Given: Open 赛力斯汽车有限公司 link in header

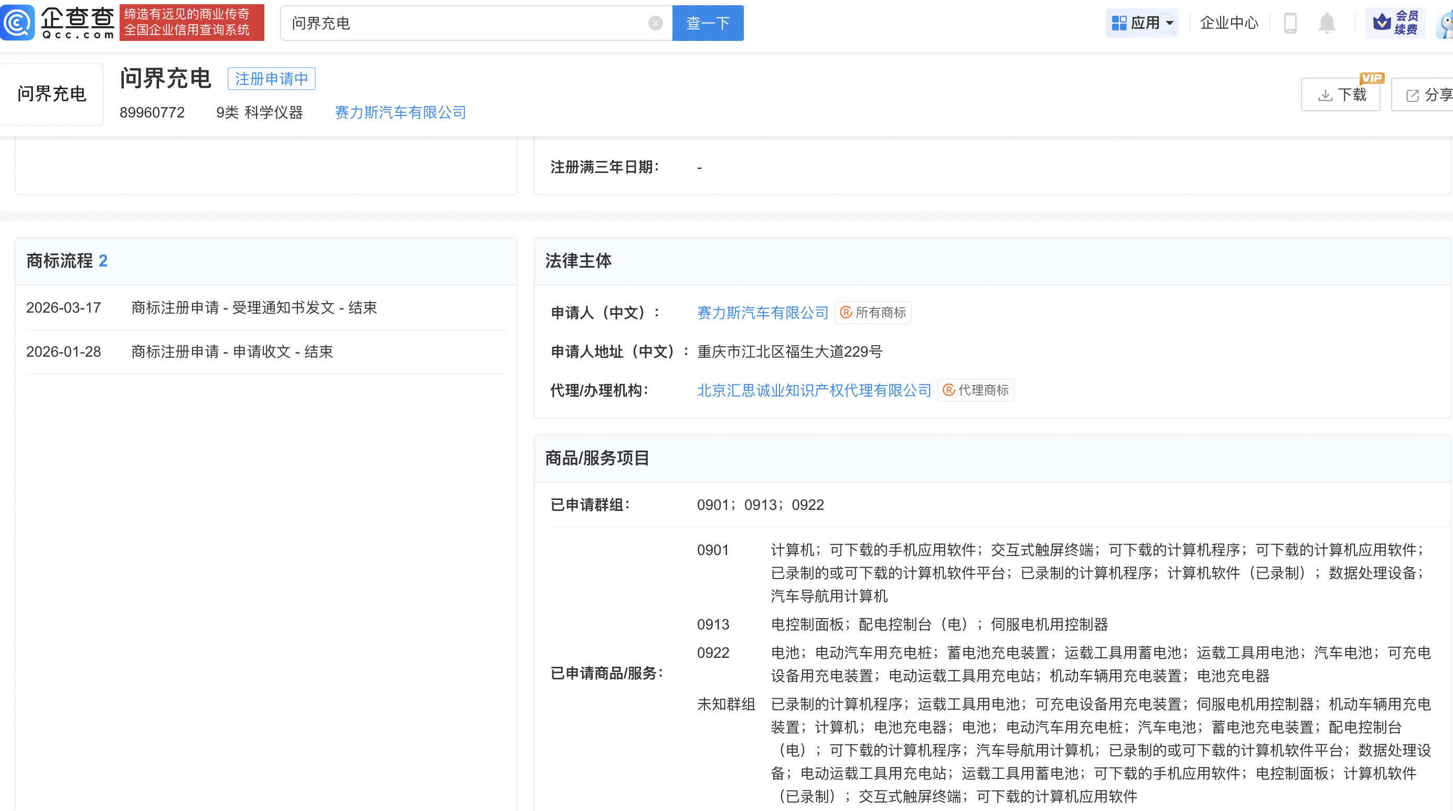Looking at the screenshot, I should pos(400,112).
